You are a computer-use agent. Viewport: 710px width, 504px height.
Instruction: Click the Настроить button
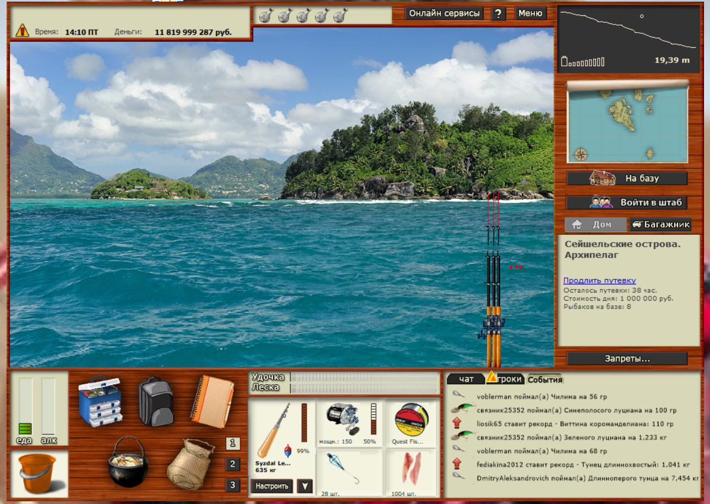[x=272, y=486]
